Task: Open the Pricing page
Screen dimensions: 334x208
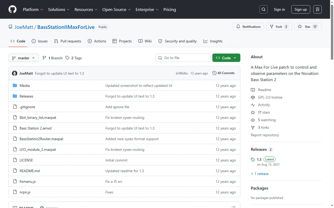Action: click(170, 9)
